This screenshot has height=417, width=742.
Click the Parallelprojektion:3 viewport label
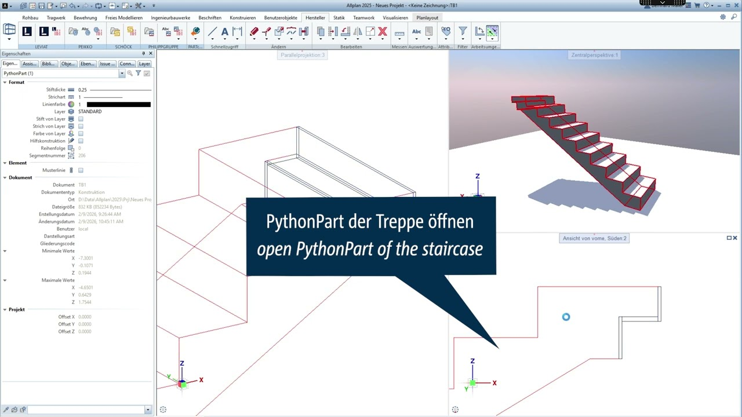pyautogui.click(x=303, y=55)
